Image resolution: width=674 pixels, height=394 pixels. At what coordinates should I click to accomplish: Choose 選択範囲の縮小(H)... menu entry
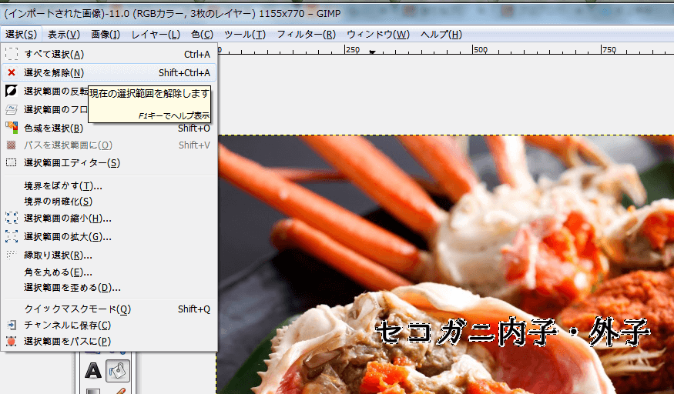pyautogui.click(x=109, y=218)
